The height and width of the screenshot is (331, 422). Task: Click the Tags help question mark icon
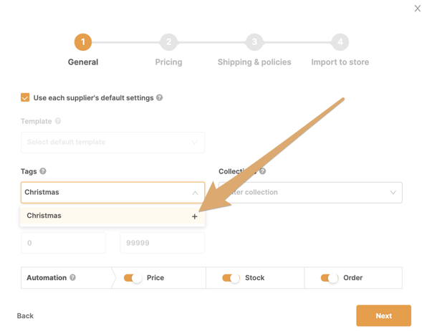pos(43,171)
